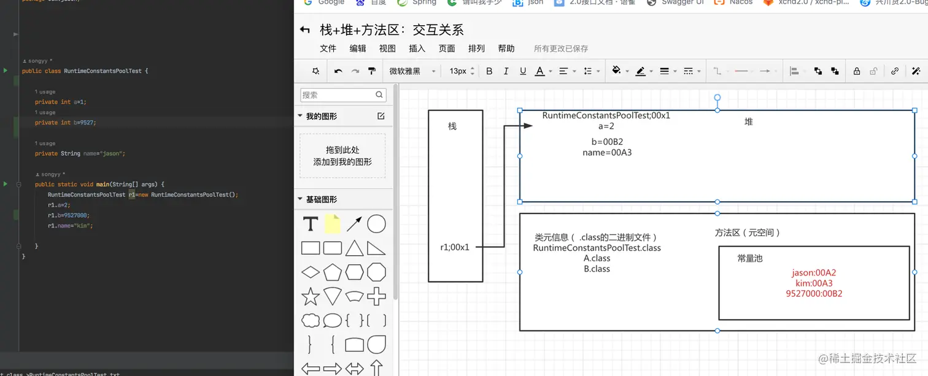Select the Text T shape

point(311,224)
